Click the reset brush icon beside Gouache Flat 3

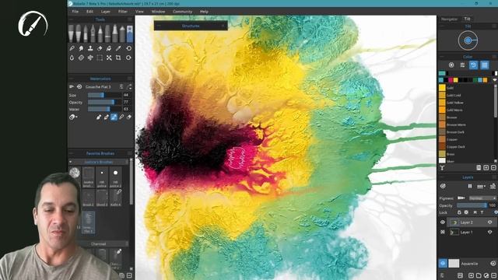tap(79, 86)
